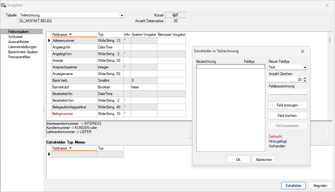
Task: Switch to Listeneinstellungen in sidebar
Action: tap(22, 47)
